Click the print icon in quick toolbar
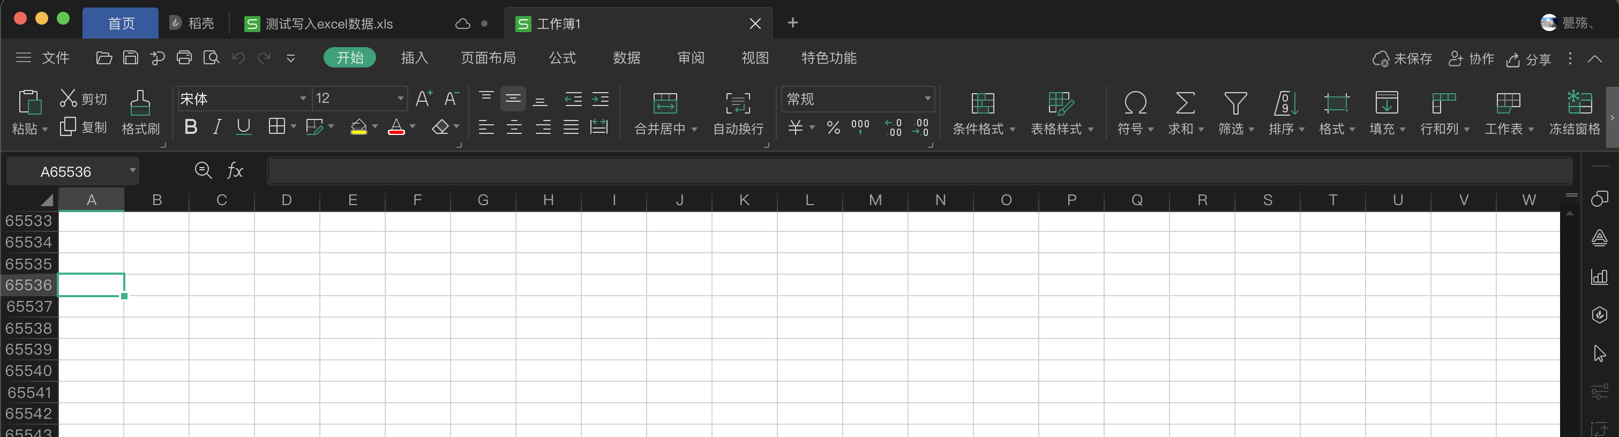1619x437 pixels. click(184, 58)
